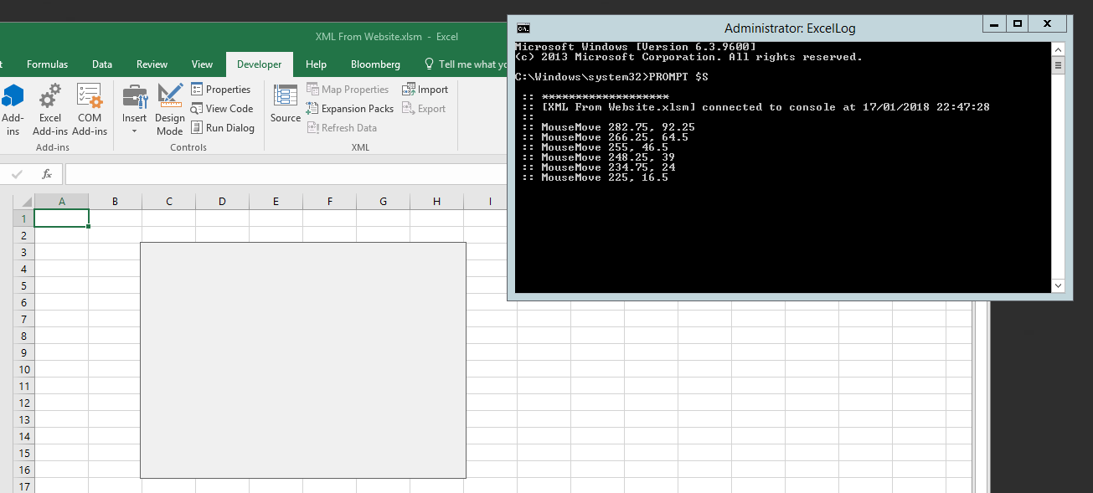Click the 'MouseMove 255, 46.5' log line
Viewport: 1093px width, 493px height.
click(605, 147)
